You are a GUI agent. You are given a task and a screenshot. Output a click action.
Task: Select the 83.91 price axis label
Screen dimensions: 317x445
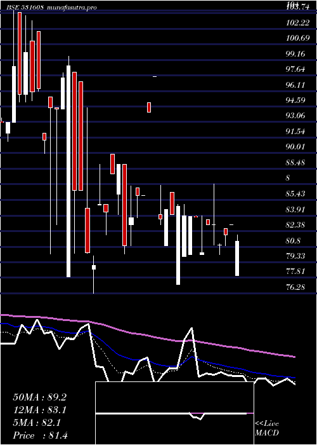[x=296, y=210]
